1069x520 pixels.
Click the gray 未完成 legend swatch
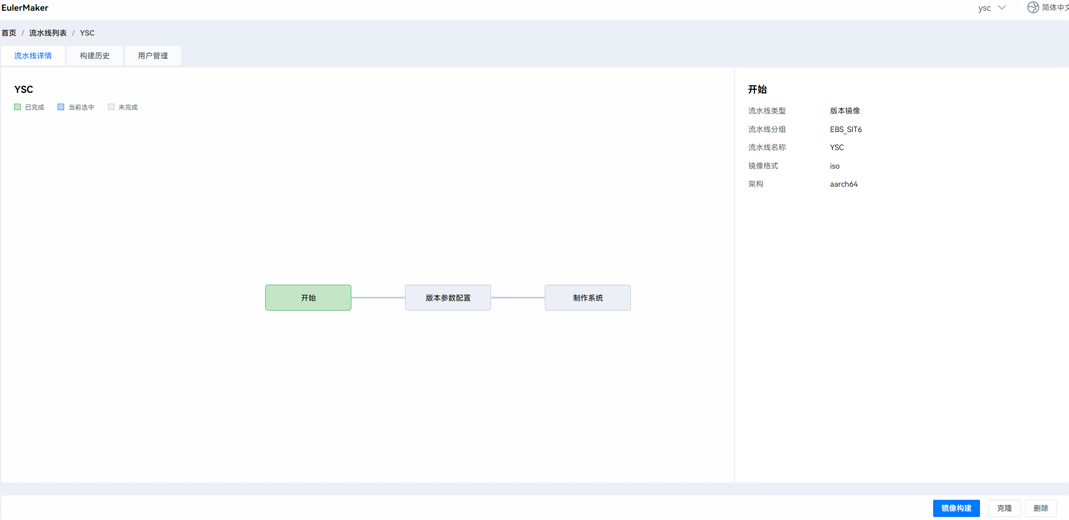tap(111, 107)
